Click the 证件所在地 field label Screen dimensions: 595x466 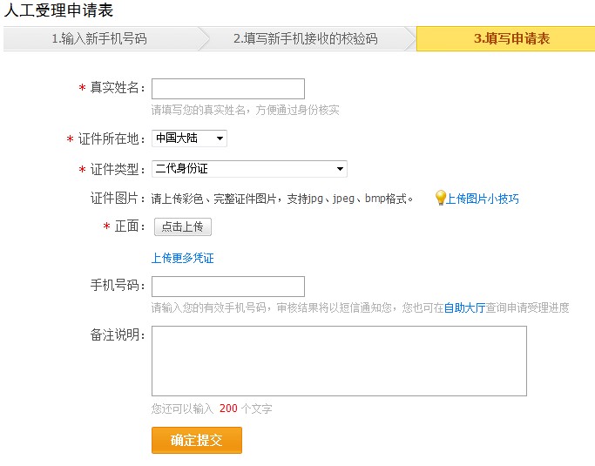(112, 139)
